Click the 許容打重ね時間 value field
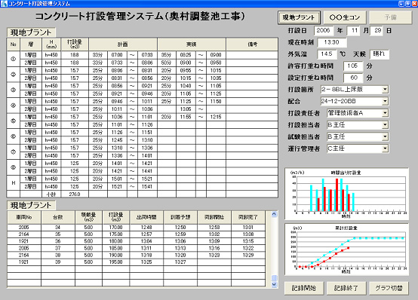Image resolution: width=418 pixels, height=300 pixels. coord(353,66)
